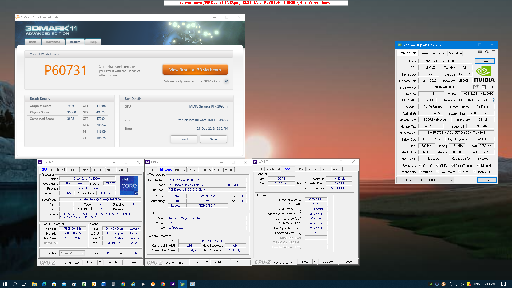
Task: Click the Lookup button in GPU-Z
Action: 484,61
